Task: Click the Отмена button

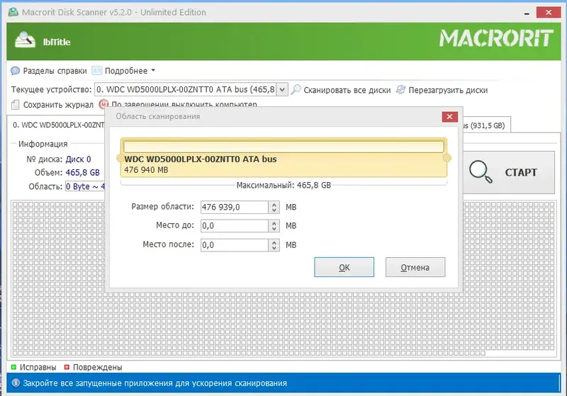Action: [x=415, y=267]
